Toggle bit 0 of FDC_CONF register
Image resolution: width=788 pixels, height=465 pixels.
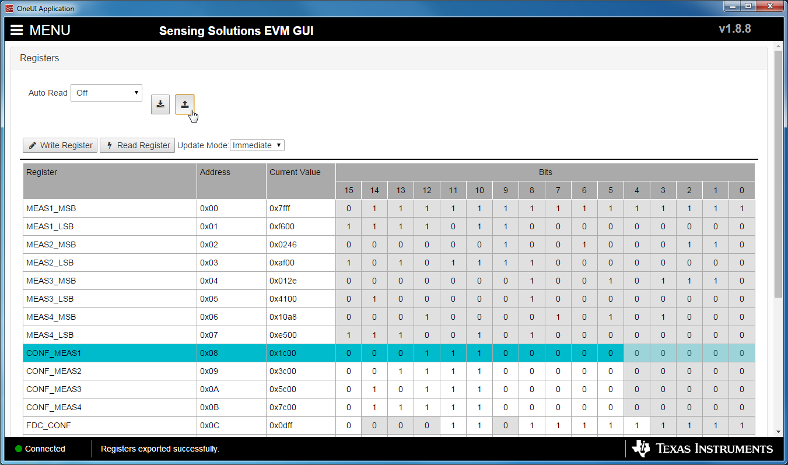(741, 425)
